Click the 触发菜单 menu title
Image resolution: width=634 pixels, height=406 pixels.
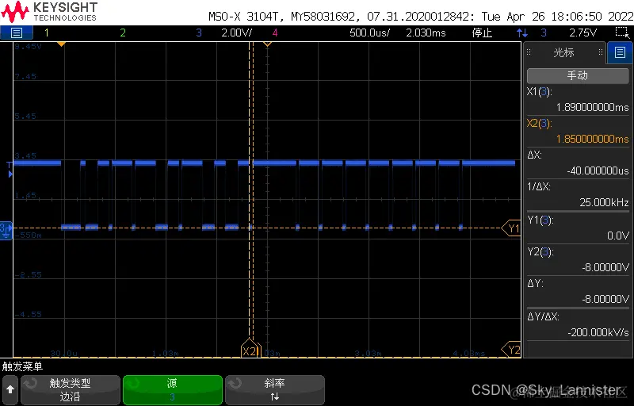[x=22, y=366]
